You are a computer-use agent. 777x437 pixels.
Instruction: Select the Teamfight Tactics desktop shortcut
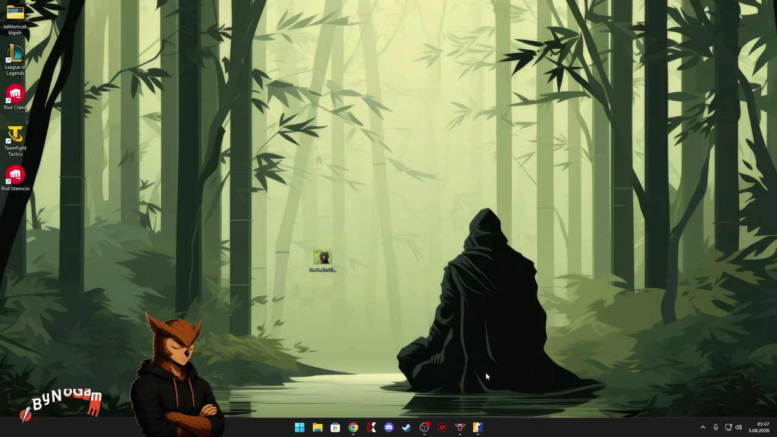15,141
